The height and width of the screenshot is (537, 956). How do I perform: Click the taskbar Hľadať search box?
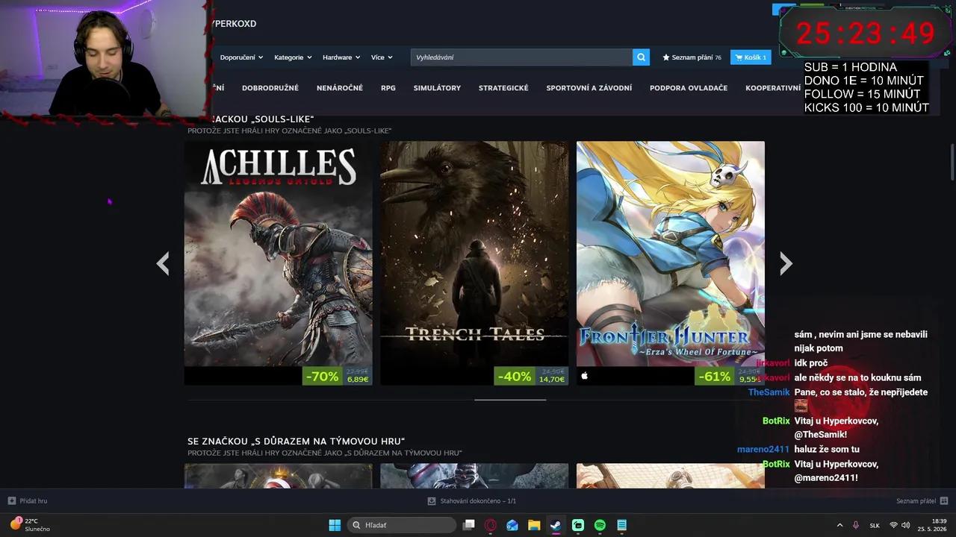[403, 525]
